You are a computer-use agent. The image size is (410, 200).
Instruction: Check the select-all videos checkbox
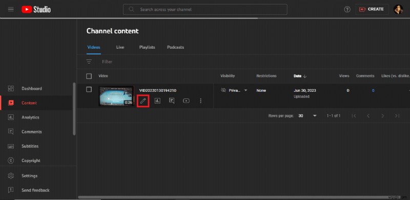click(x=89, y=76)
